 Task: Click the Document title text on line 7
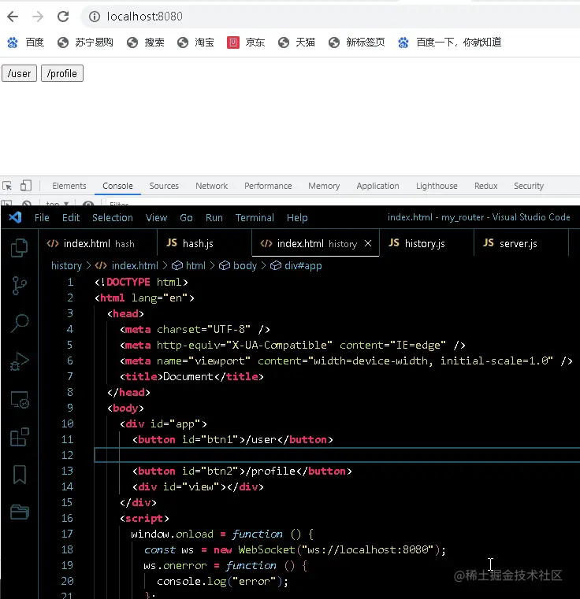point(188,377)
